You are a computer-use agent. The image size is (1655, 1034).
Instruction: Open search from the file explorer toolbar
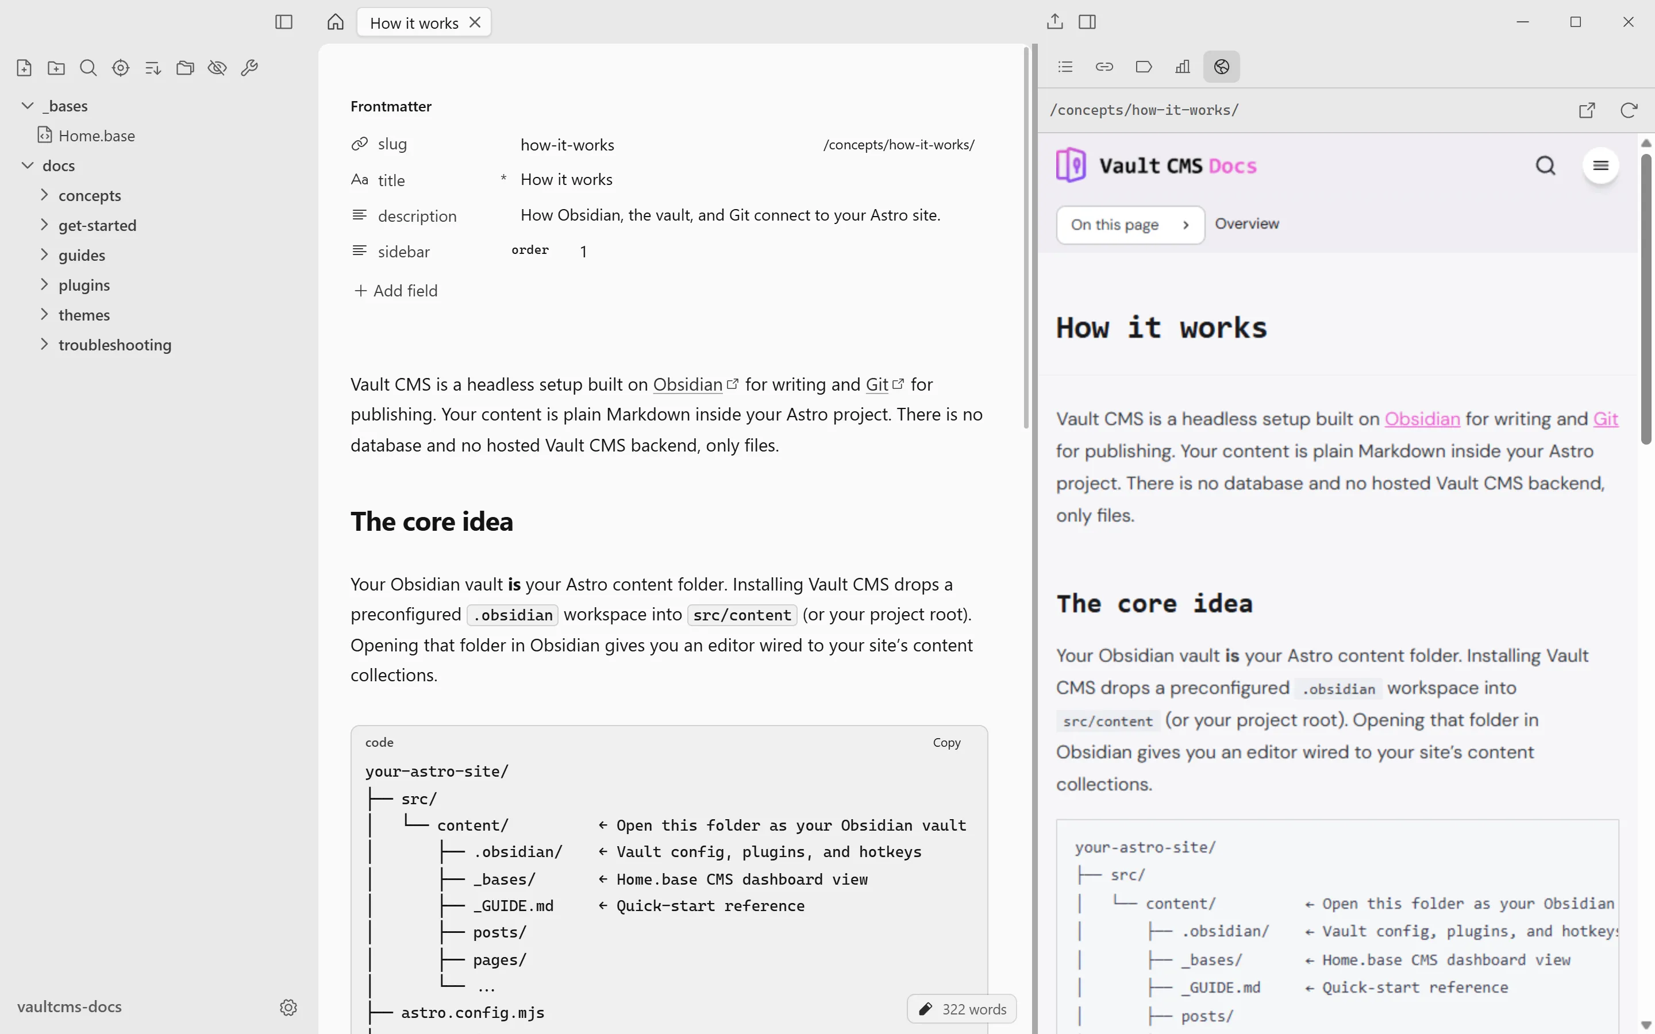(x=88, y=68)
